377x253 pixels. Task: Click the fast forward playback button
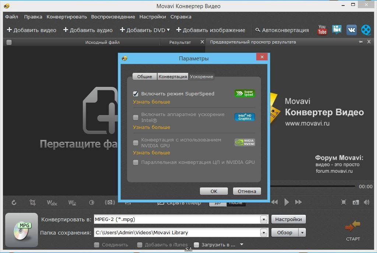[x=298, y=202]
